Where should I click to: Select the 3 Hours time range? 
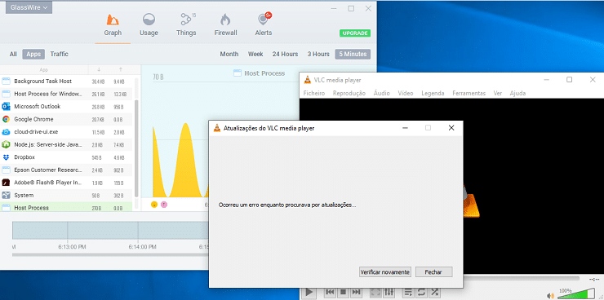pos(318,55)
